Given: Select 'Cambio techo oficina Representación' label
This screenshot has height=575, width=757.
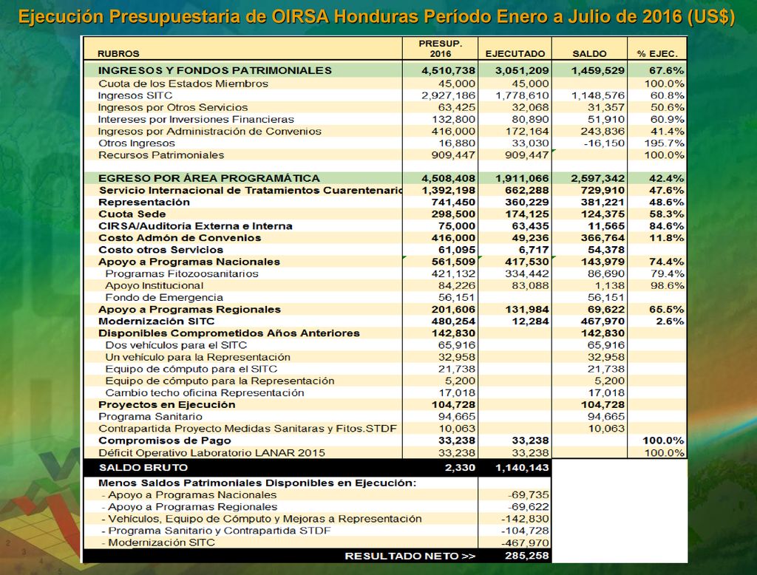Looking at the screenshot, I should [x=205, y=393].
